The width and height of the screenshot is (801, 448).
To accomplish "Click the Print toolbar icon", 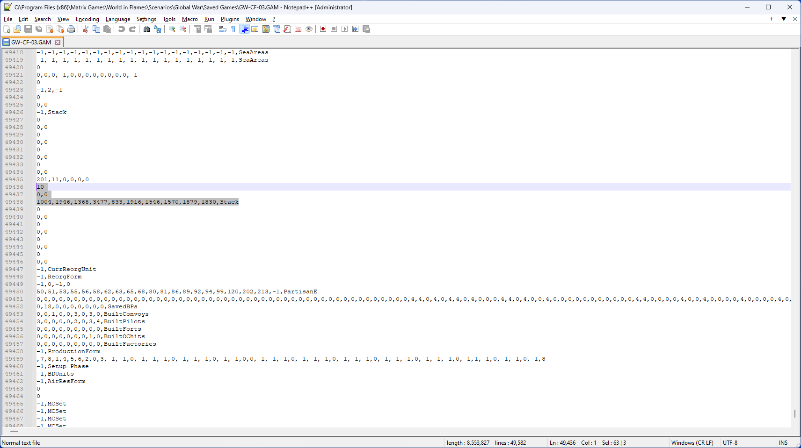I will click(x=71, y=29).
